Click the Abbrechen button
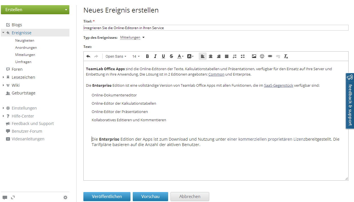Screen dimensions: 354x202 (x=190, y=197)
